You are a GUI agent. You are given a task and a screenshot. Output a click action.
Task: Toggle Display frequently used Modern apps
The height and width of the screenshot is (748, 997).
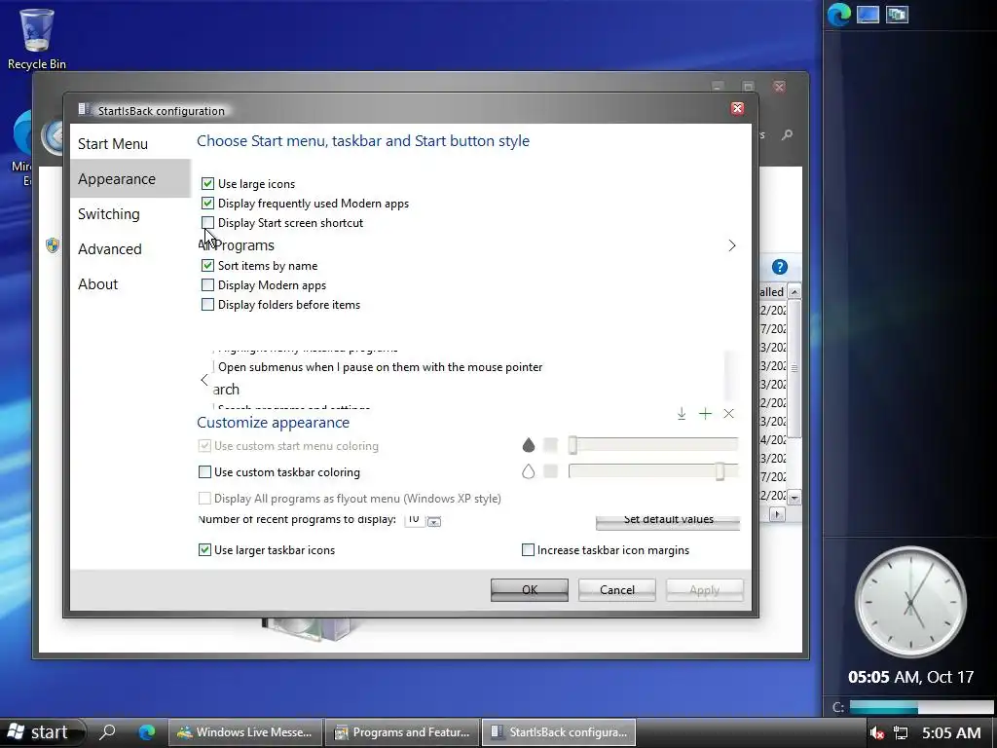tap(207, 204)
